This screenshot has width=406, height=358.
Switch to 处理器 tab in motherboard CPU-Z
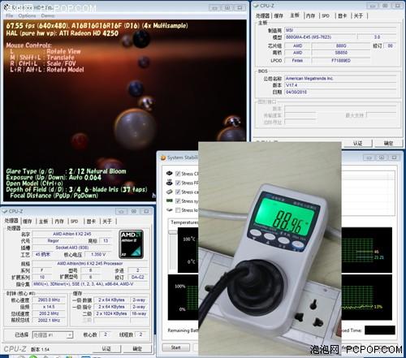click(262, 16)
